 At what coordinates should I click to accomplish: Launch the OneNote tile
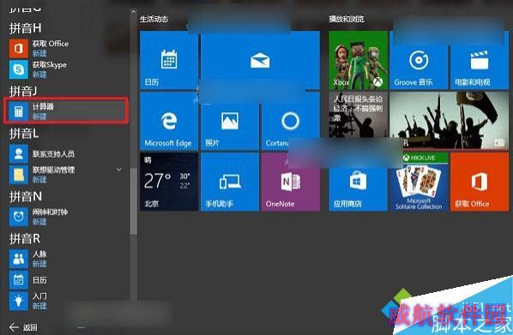pyautogui.click(x=291, y=182)
